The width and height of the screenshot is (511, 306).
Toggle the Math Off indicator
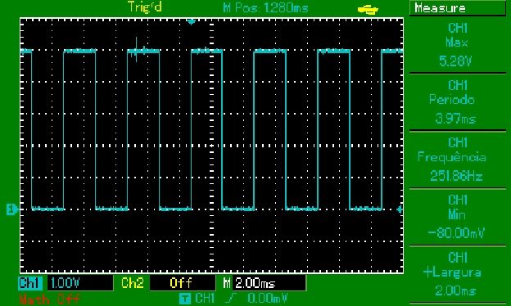[49, 299]
